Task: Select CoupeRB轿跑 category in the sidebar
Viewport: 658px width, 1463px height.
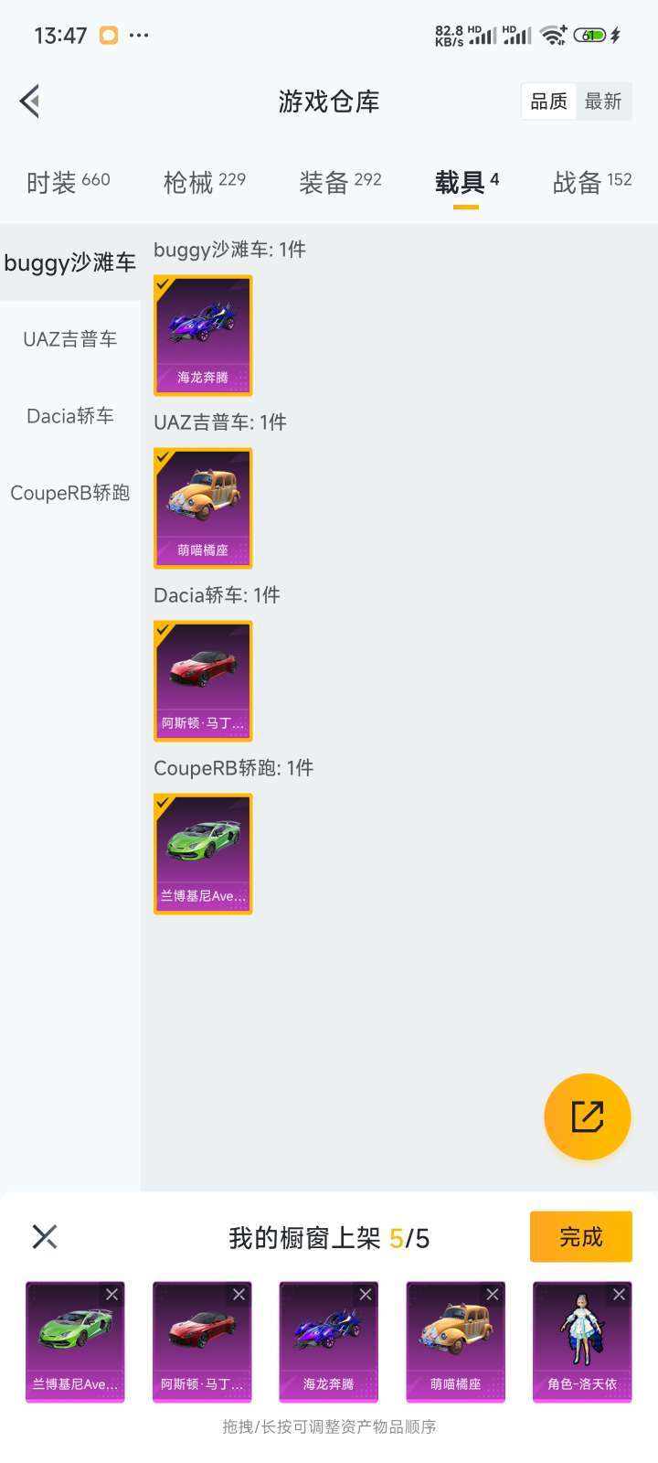Action: (70, 493)
